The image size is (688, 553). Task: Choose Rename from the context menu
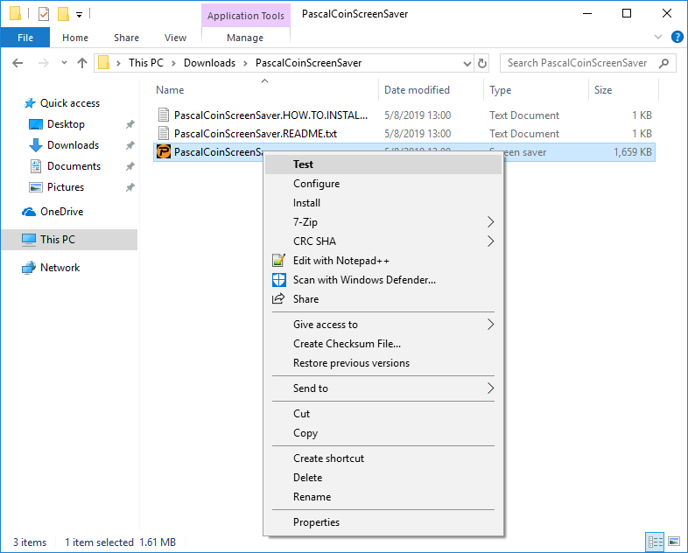383,497
